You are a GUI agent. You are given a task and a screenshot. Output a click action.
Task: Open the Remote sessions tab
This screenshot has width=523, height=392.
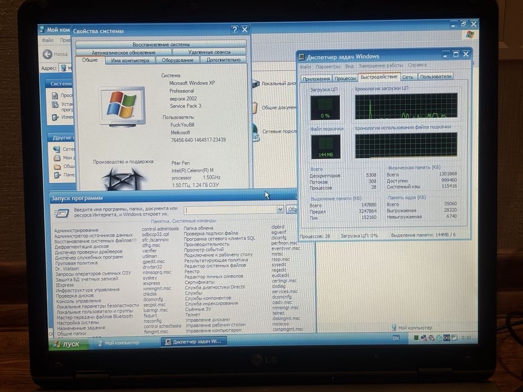pos(209,52)
